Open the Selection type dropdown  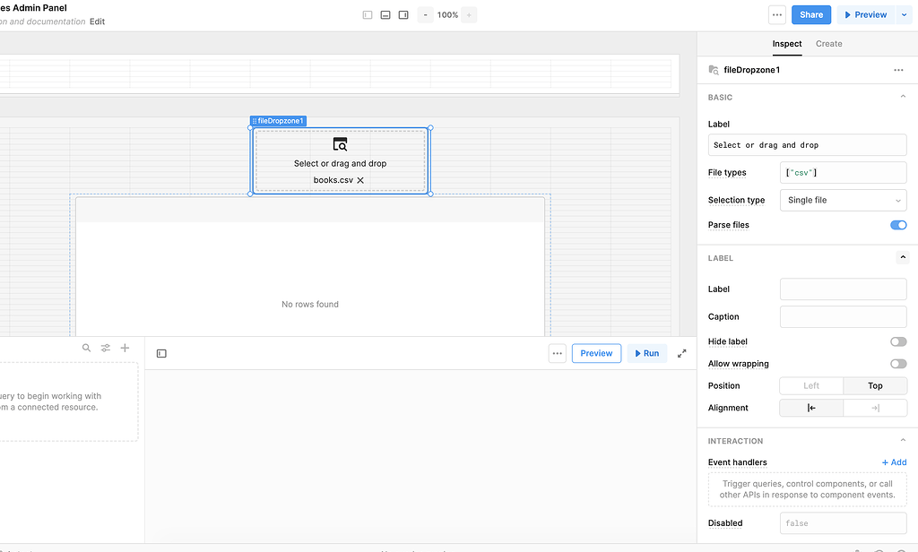[x=843, y=200]
